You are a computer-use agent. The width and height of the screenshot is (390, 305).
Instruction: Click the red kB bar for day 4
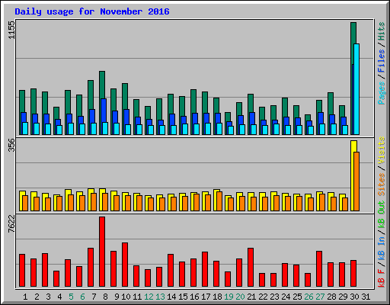pyautogui.click(x=56, y=279)
